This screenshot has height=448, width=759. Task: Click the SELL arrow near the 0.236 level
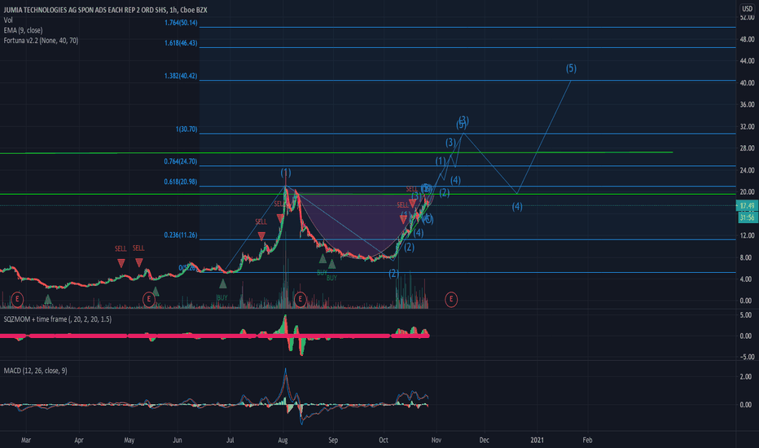coord(261,236)
